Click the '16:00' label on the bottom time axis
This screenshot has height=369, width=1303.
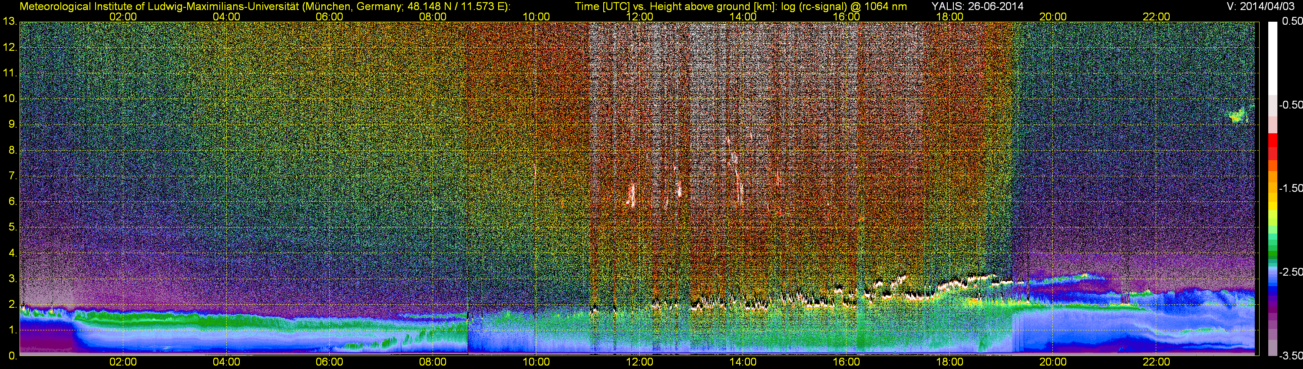pyautogui.click(x=846, y=362)
